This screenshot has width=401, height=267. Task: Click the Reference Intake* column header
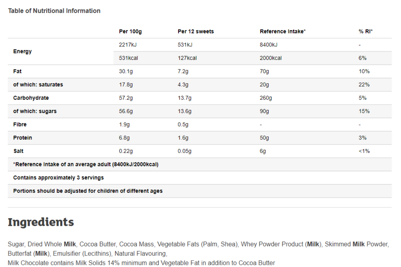283,31
